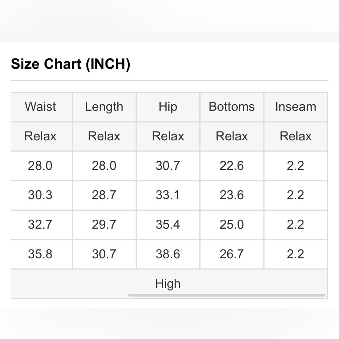Viewport: 339px width, 339px height.
Task: Select the Length column header
Action: point(104,106)
